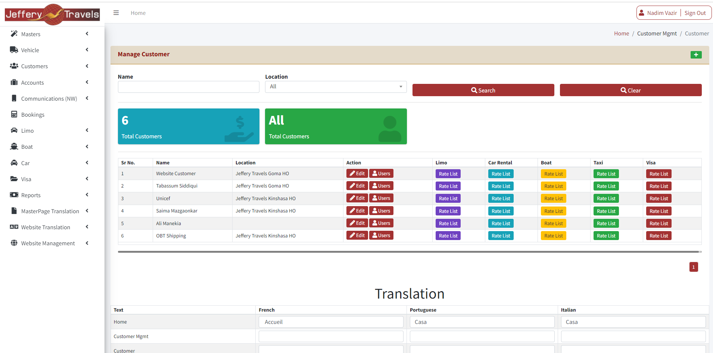Open Boat Rate List for OBT Shipping

(553, 236)
